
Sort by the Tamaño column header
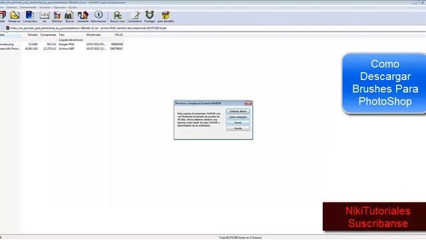33,35
